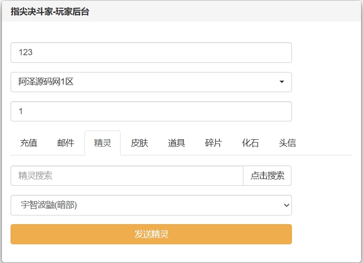Select the active 精灵 tab
This screenshot has height=263, width=363.
[103, 143]
